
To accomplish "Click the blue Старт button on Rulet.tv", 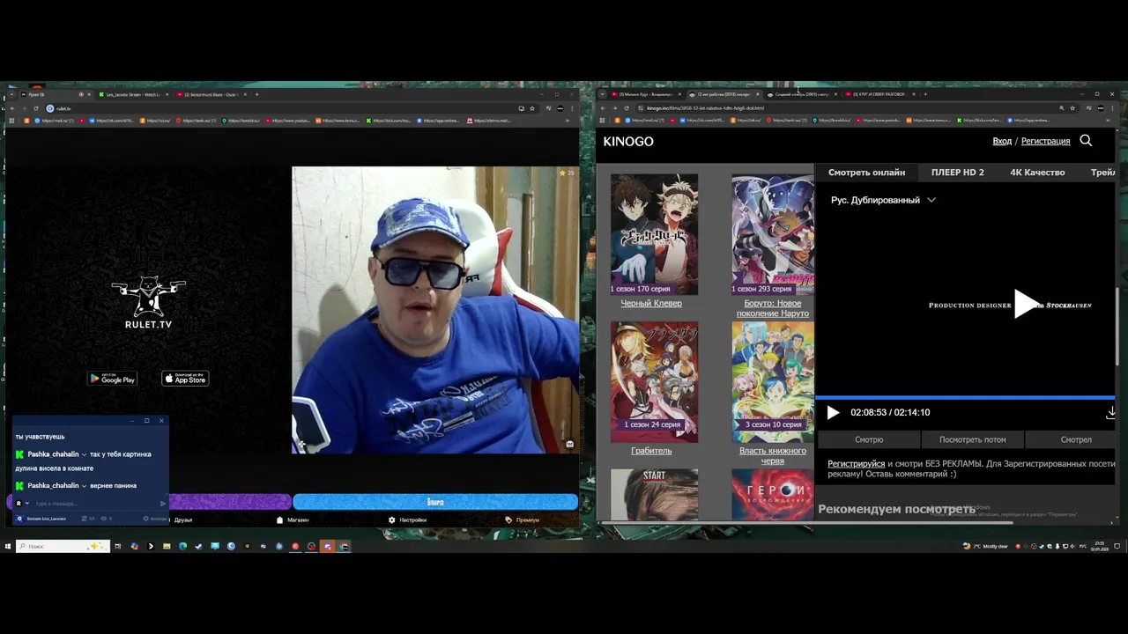I will tap(435, 502).
